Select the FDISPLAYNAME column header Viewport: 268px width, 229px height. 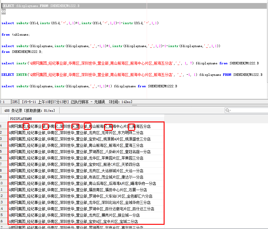[x=21, y=119]
